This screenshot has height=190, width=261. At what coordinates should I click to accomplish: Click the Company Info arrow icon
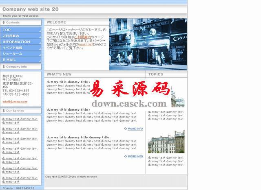(4, 67)
